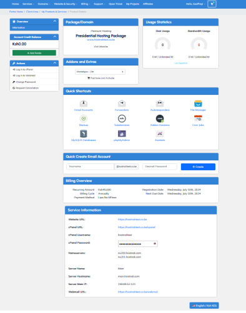
Task: Click the blue Create email button
Action: [198, 166]
